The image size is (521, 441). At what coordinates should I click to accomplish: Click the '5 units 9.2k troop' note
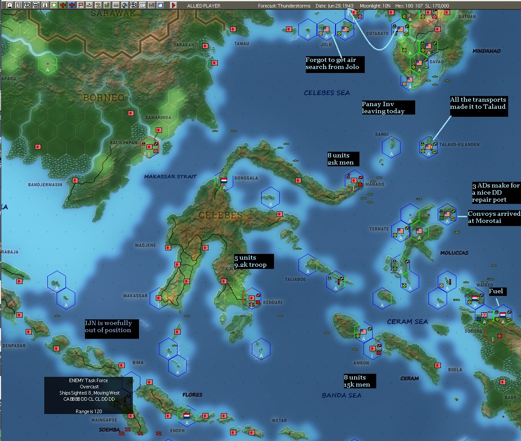(254, 261)
